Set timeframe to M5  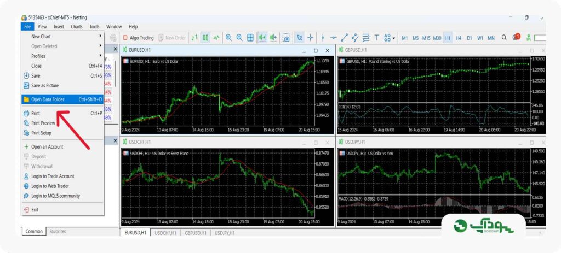coord(415,38)
